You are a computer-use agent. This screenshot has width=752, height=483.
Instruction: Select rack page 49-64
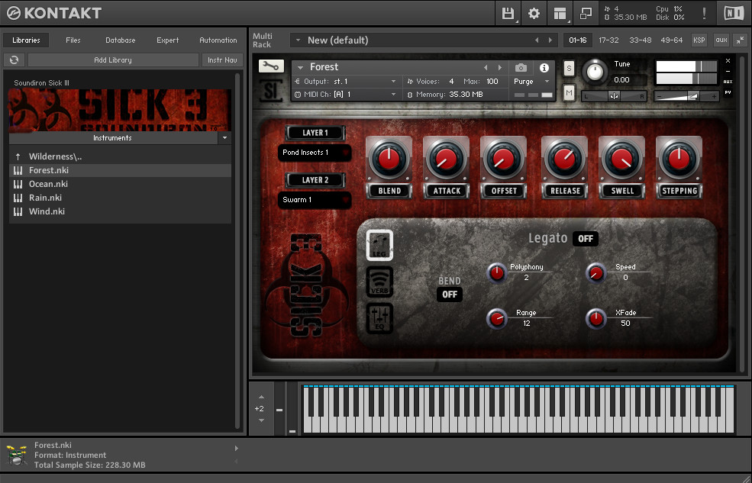point(671,40)
